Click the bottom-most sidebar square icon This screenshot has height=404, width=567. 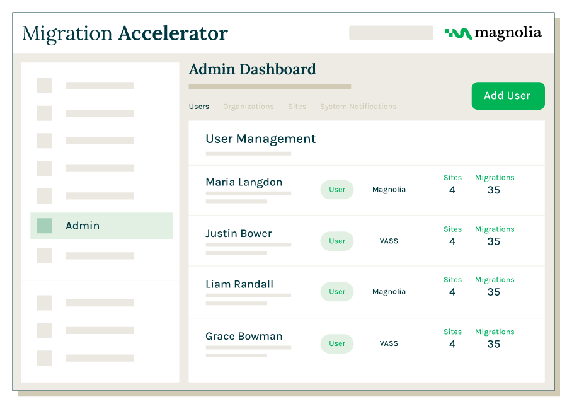44,358
